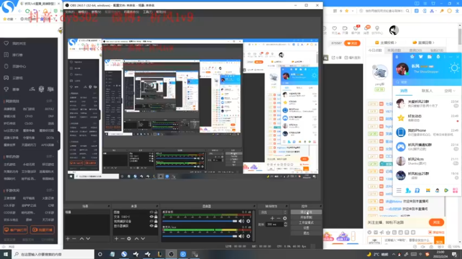Image resolution: width=462 pixels, height=259 pixels.
Task: Open the View menu in OBS
Action: [96, 12]
